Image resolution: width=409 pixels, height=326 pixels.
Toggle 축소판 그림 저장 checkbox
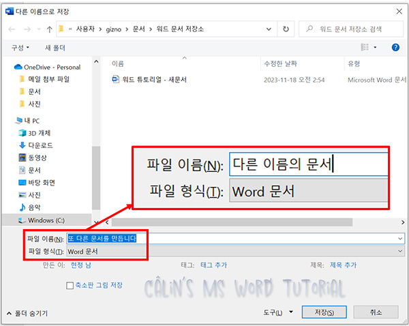(70, 286)
